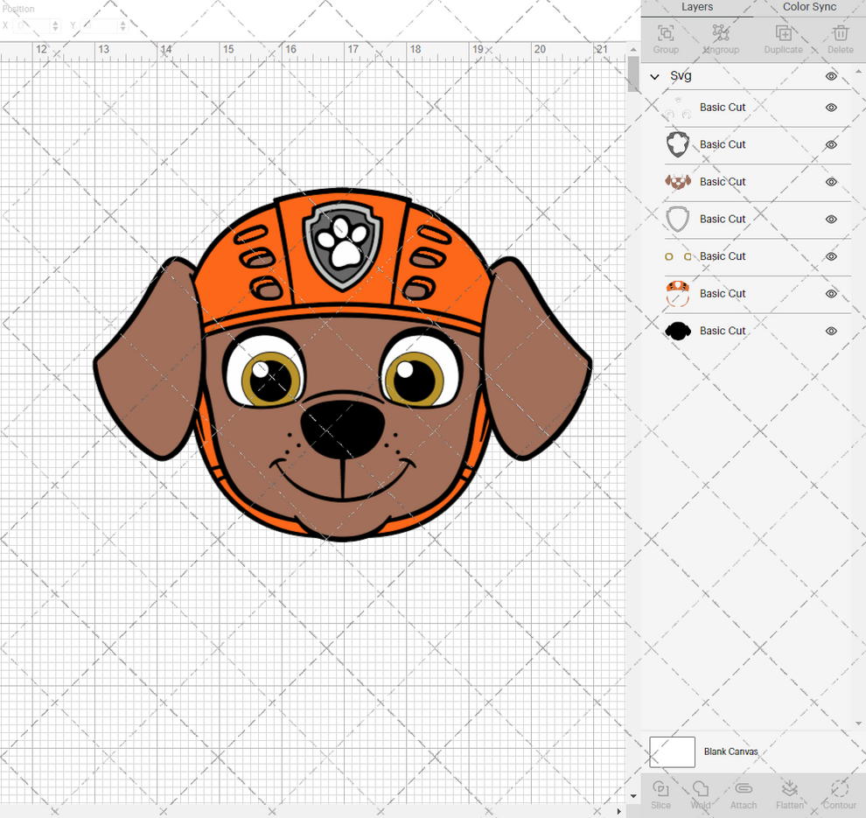The image size is (866, 818).
Task: Hide the helmet Basic Cut layer
Action: click(x=829, y=294)
